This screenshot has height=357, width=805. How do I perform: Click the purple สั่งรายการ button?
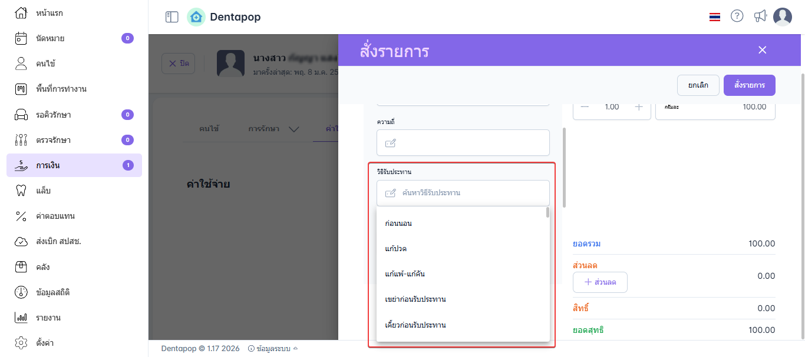(x=749, y=85)
